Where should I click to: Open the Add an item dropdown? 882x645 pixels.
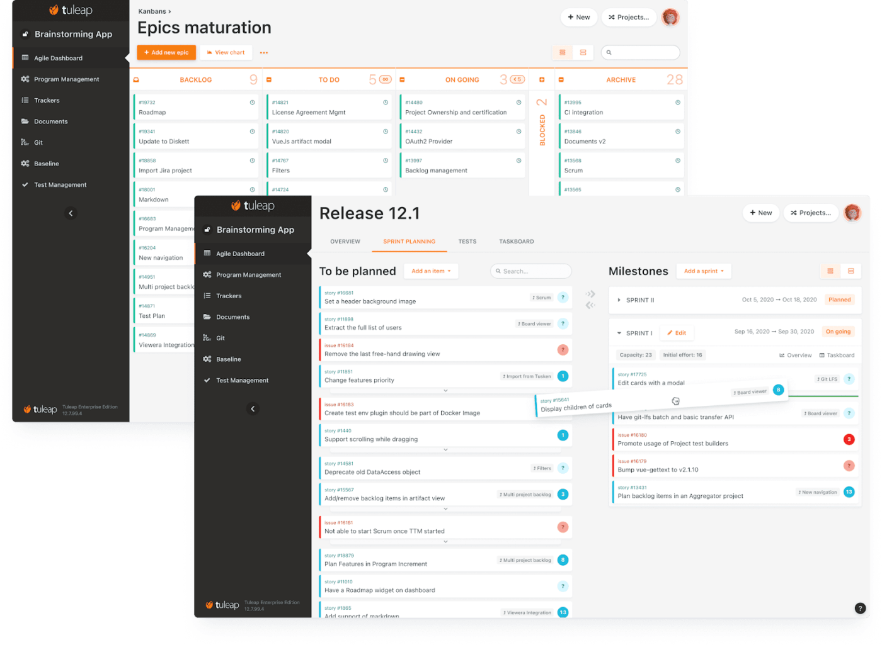pos(431,271)
